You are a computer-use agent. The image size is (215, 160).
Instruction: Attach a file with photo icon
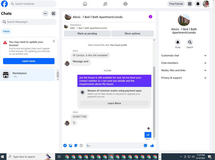point(71,145)
